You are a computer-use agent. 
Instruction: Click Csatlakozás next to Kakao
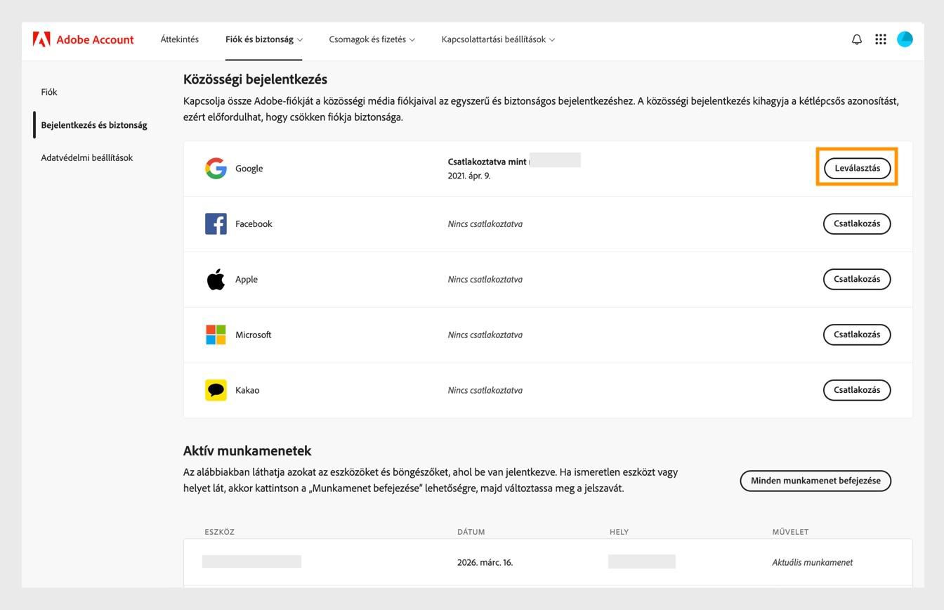tap(856, 389)
